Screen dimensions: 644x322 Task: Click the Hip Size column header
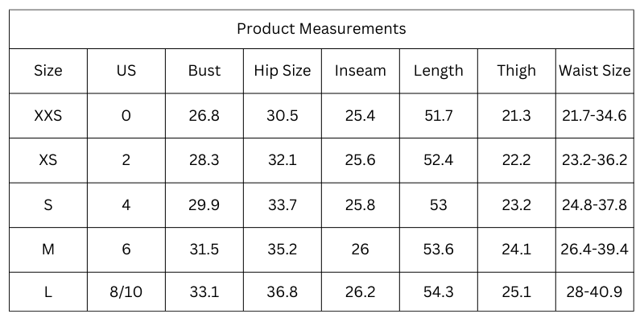283,71
